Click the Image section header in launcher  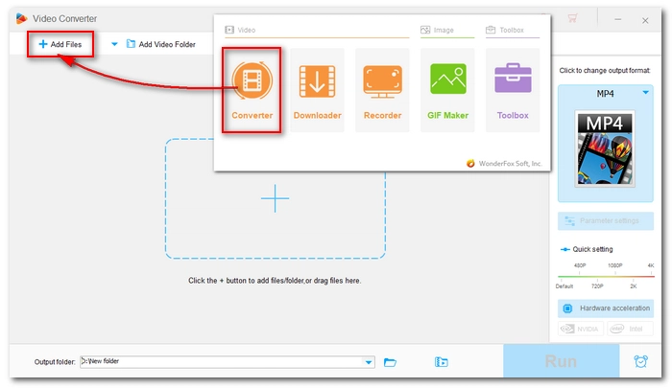(x=437, y=30)
